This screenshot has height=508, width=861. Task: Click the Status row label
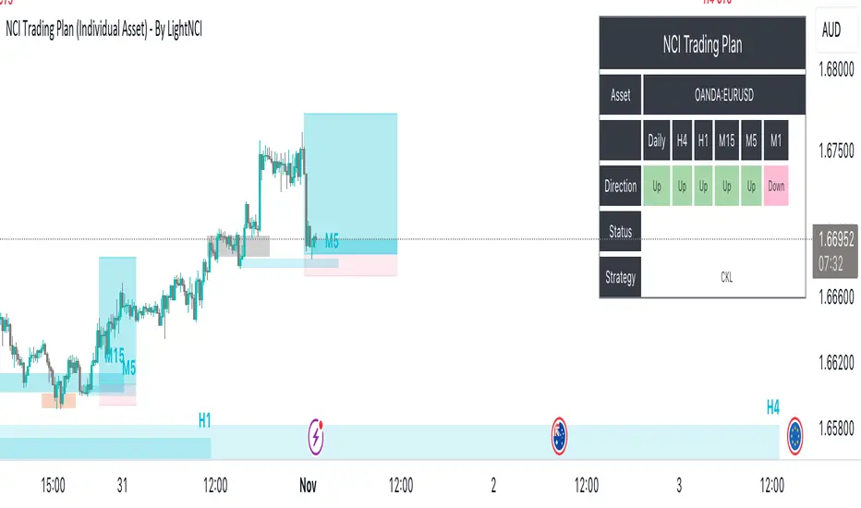(620, 232)
